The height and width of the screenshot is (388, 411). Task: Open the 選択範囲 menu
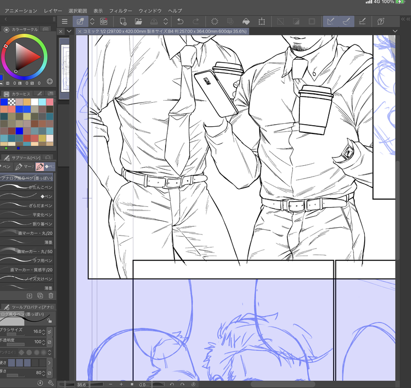[78, 11]
